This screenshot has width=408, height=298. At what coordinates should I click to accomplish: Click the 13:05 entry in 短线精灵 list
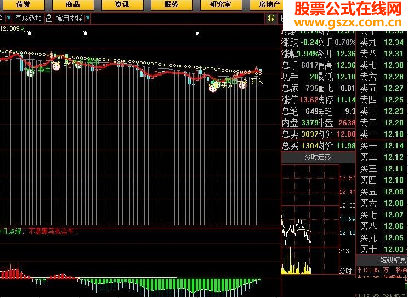pos(383,271)
